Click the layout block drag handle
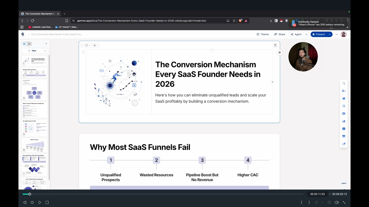This screenshot has width=369, height=207. [x=83, y=52]
